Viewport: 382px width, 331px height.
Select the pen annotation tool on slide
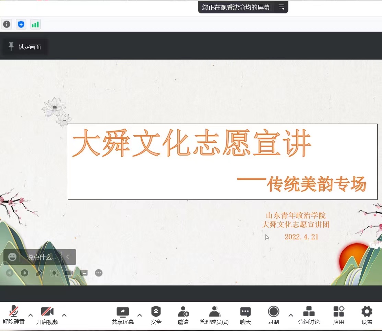point(39,273)
